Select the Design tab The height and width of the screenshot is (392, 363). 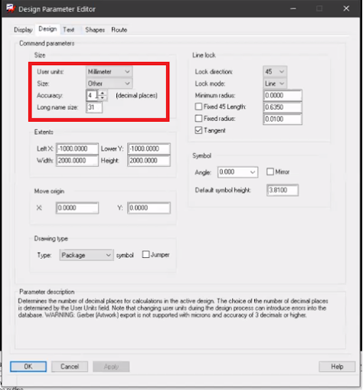click(x=47, y=29)
